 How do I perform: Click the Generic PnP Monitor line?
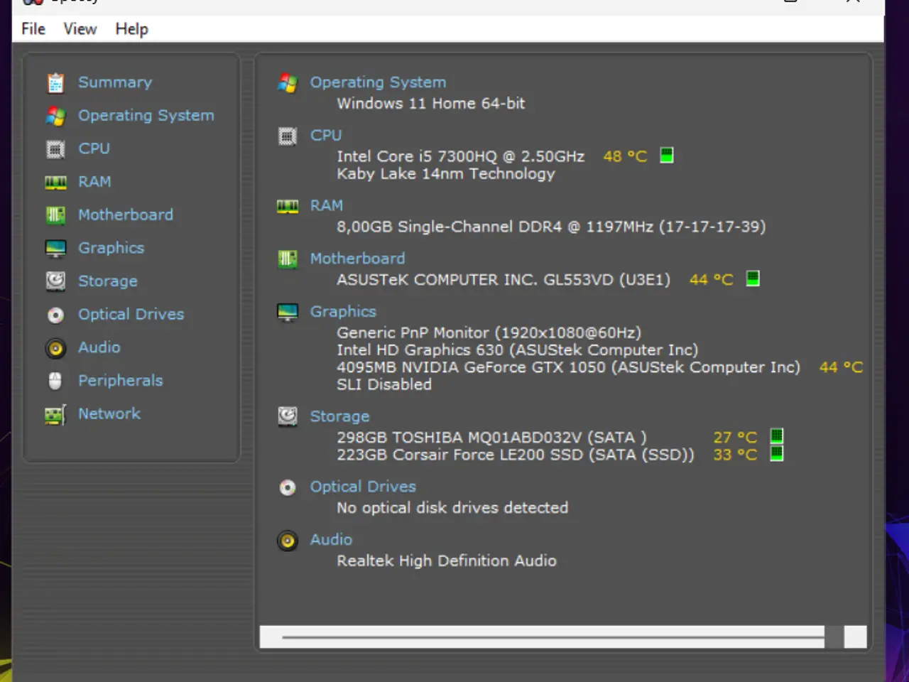489,332
